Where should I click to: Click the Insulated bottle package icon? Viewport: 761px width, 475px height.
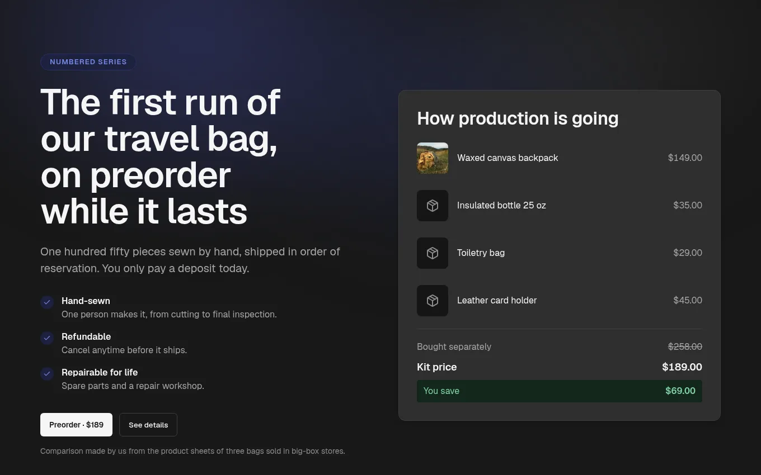coord(433,206)
